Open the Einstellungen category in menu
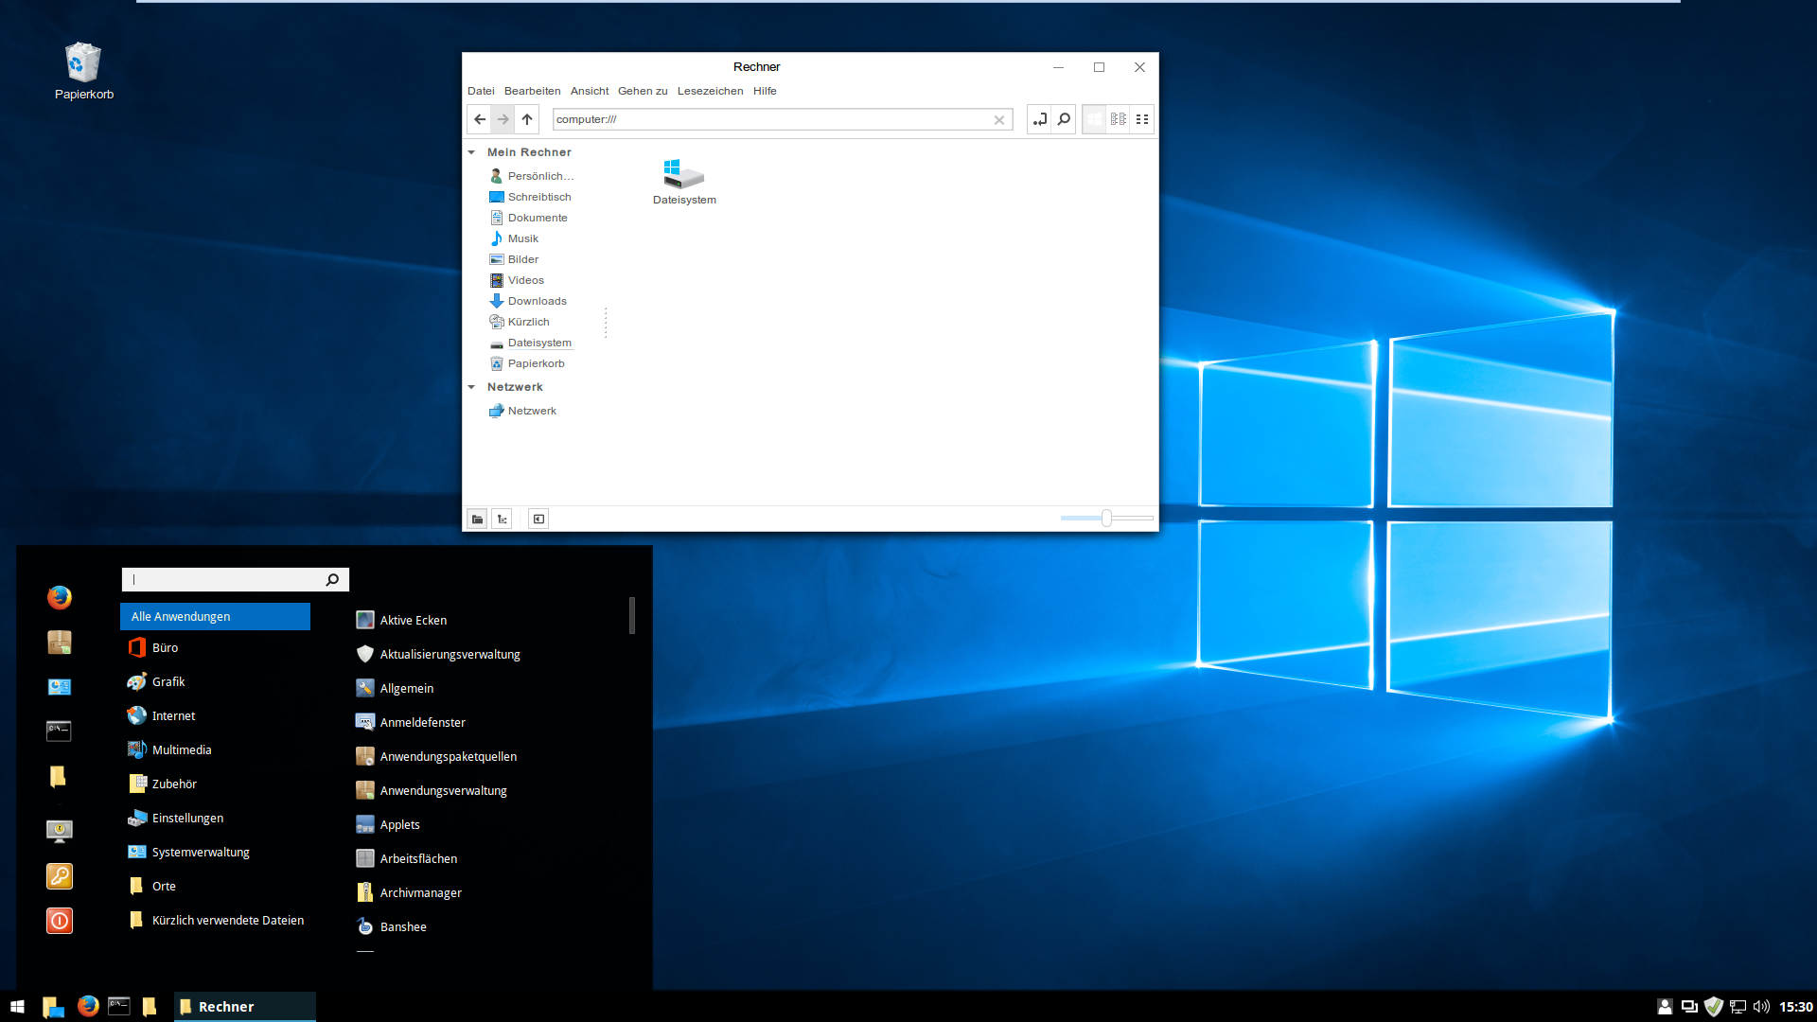The height and width of the screenshot is (1022, 1817). 187,818
